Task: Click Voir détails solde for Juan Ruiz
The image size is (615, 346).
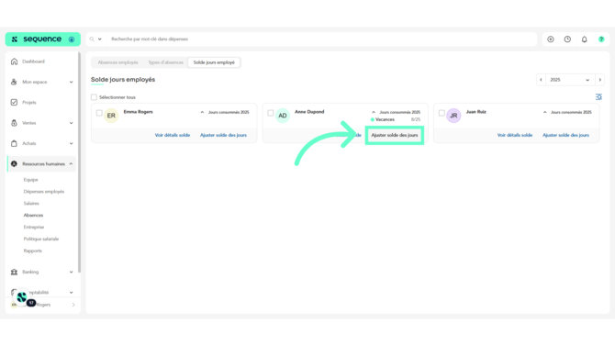Action: click(515, 135)
